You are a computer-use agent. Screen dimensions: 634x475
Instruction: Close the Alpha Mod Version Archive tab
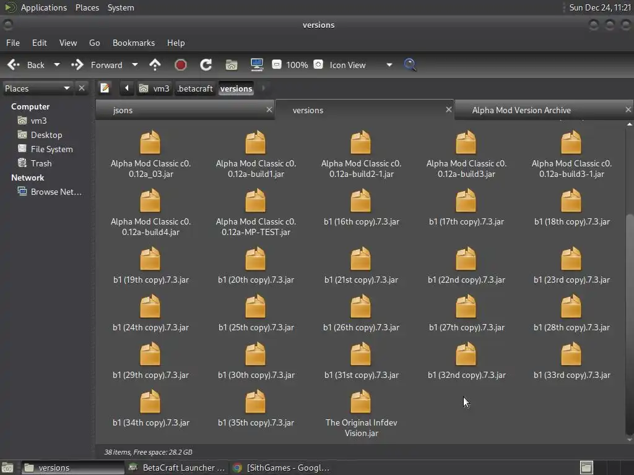(628, 109)
